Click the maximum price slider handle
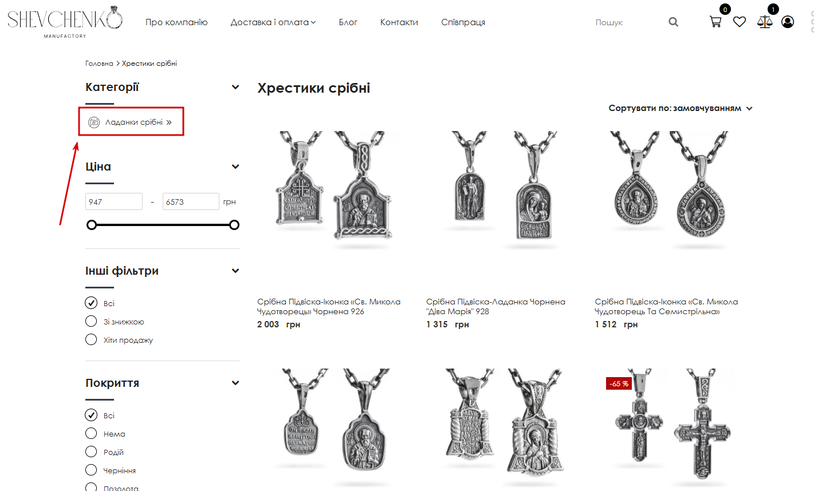Screen dimensions: 814x491 tap(234, 225)
